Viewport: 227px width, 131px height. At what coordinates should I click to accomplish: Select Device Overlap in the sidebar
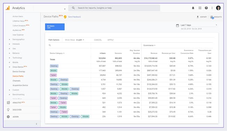click(19, 71)
